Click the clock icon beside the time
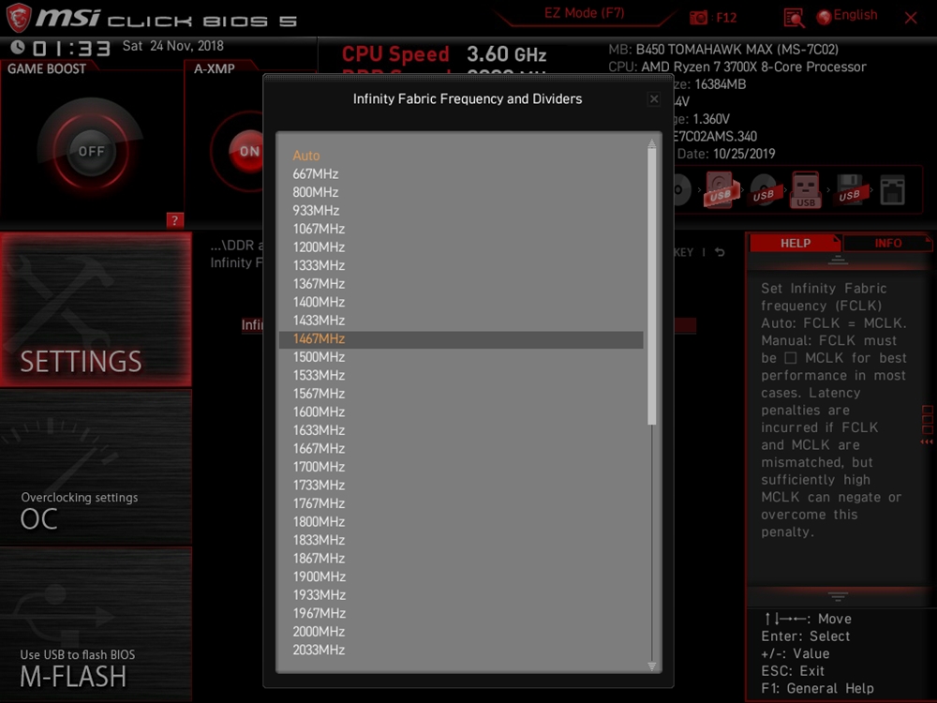937x703 pixels. click(17, 47)
